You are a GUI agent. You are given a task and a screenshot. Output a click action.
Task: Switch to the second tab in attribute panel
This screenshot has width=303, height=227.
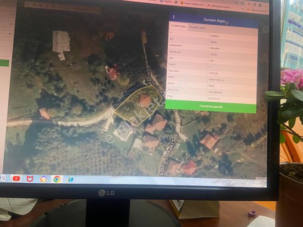(197, 28)
